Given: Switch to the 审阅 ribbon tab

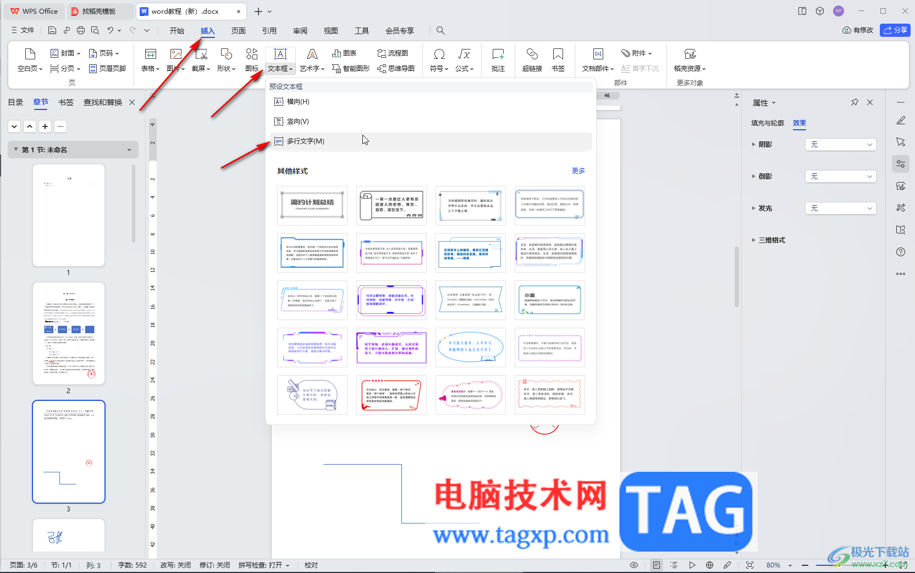Looking at the screenshot, I should [x=300, y=31].
